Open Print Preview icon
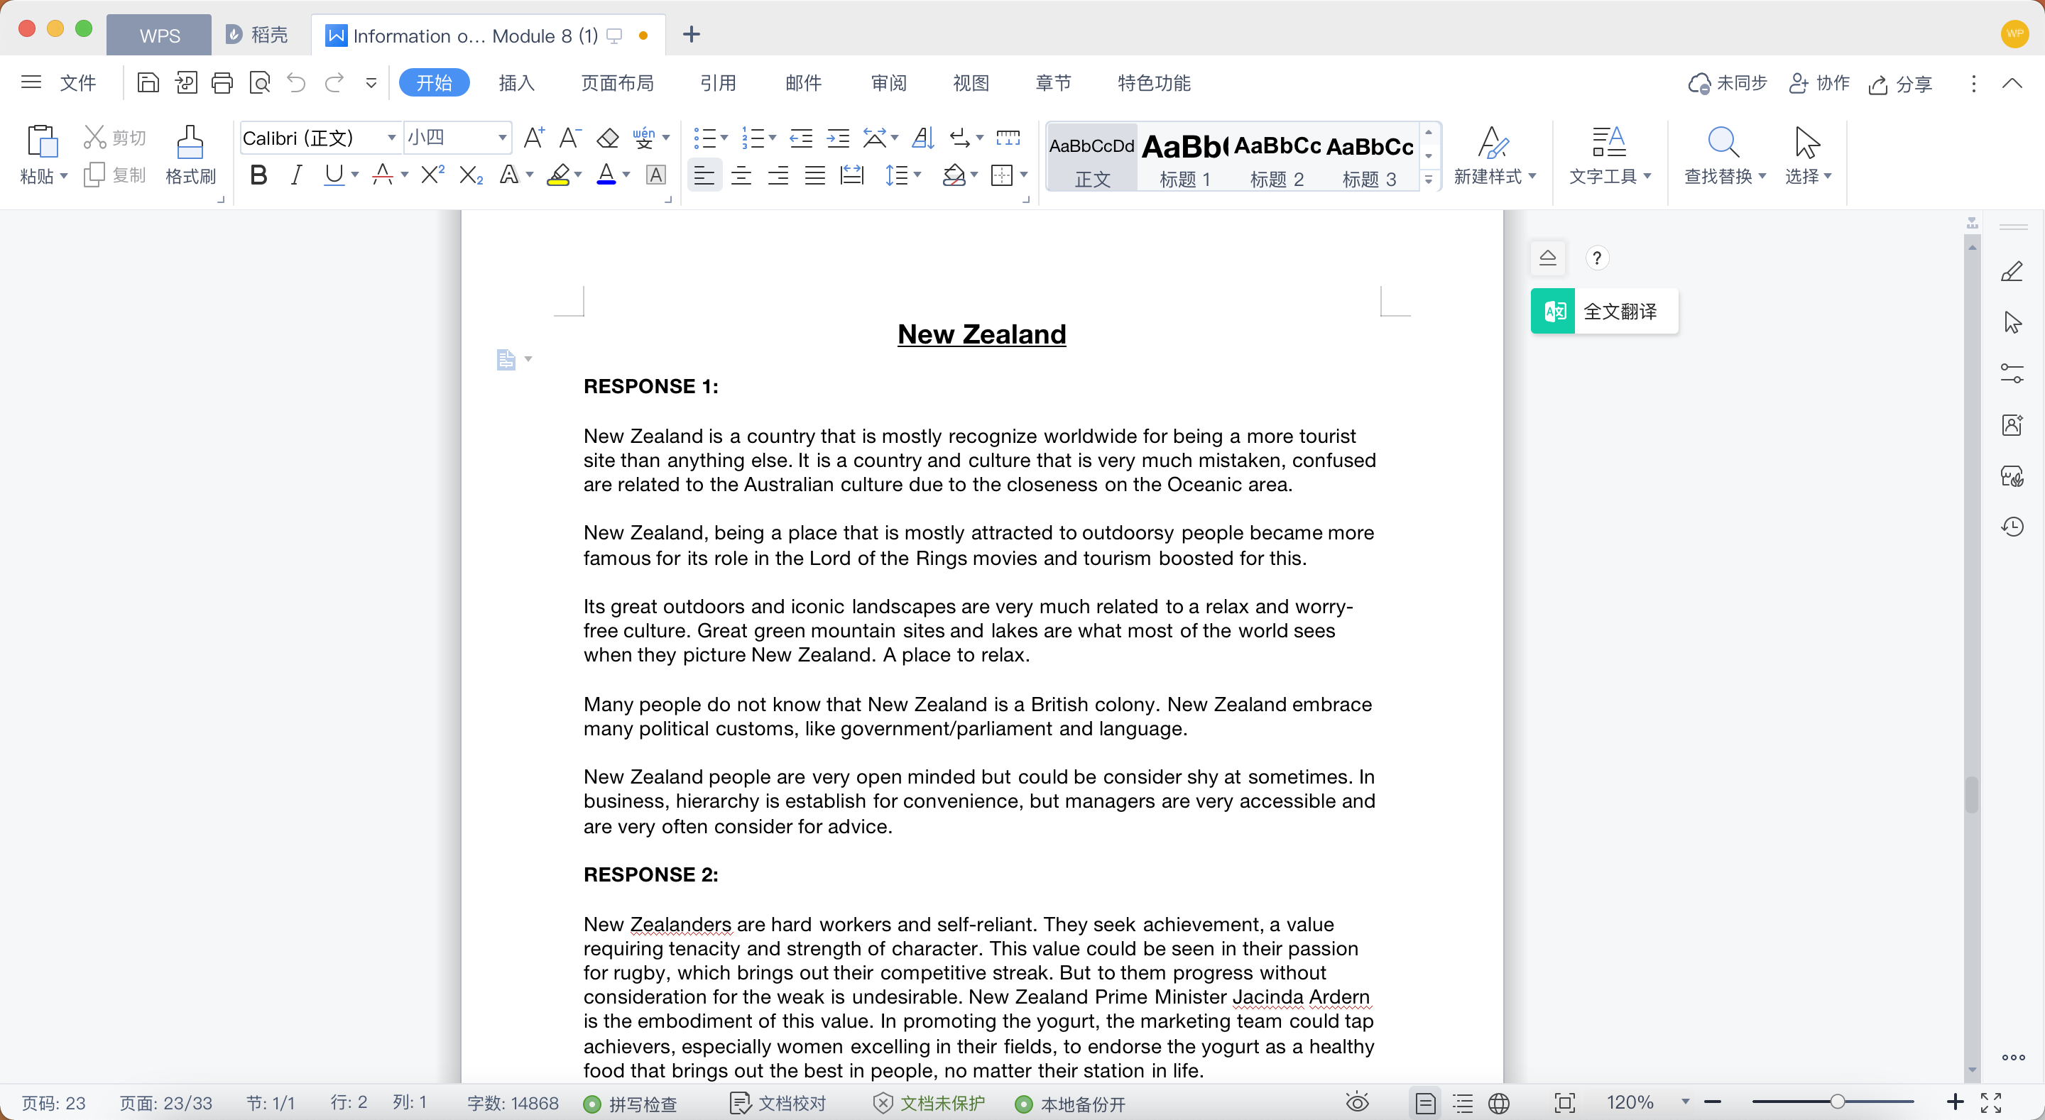 [260, 82]
